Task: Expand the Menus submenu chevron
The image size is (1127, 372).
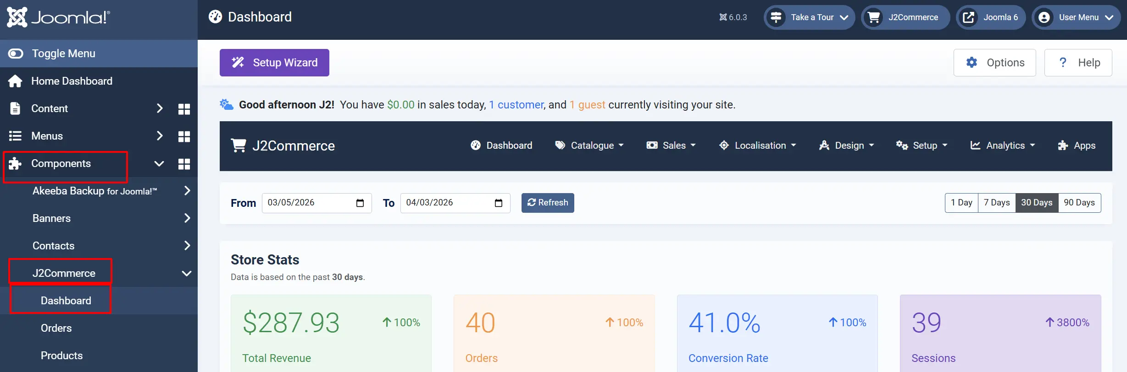Action: (x=159, y=136)
